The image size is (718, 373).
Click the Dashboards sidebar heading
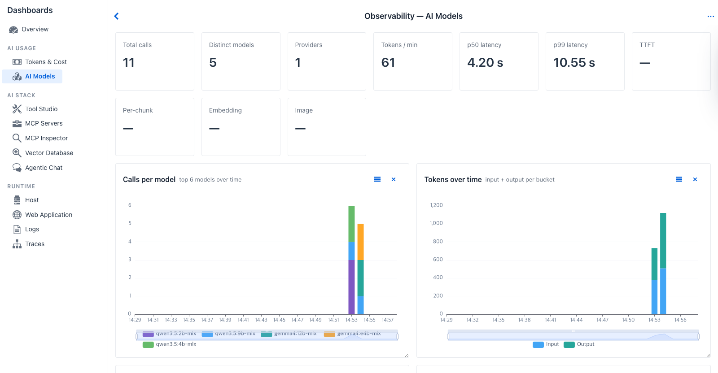[x=30, y=10]
